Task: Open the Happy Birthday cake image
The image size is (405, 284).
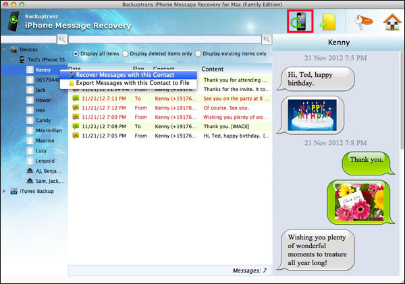Action: 312,115
